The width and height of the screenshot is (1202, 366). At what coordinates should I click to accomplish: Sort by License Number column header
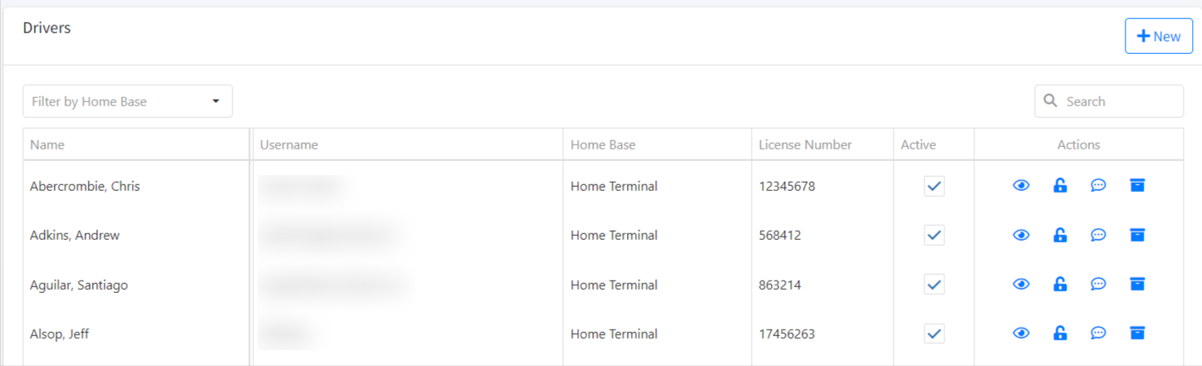tap(805, 144)
